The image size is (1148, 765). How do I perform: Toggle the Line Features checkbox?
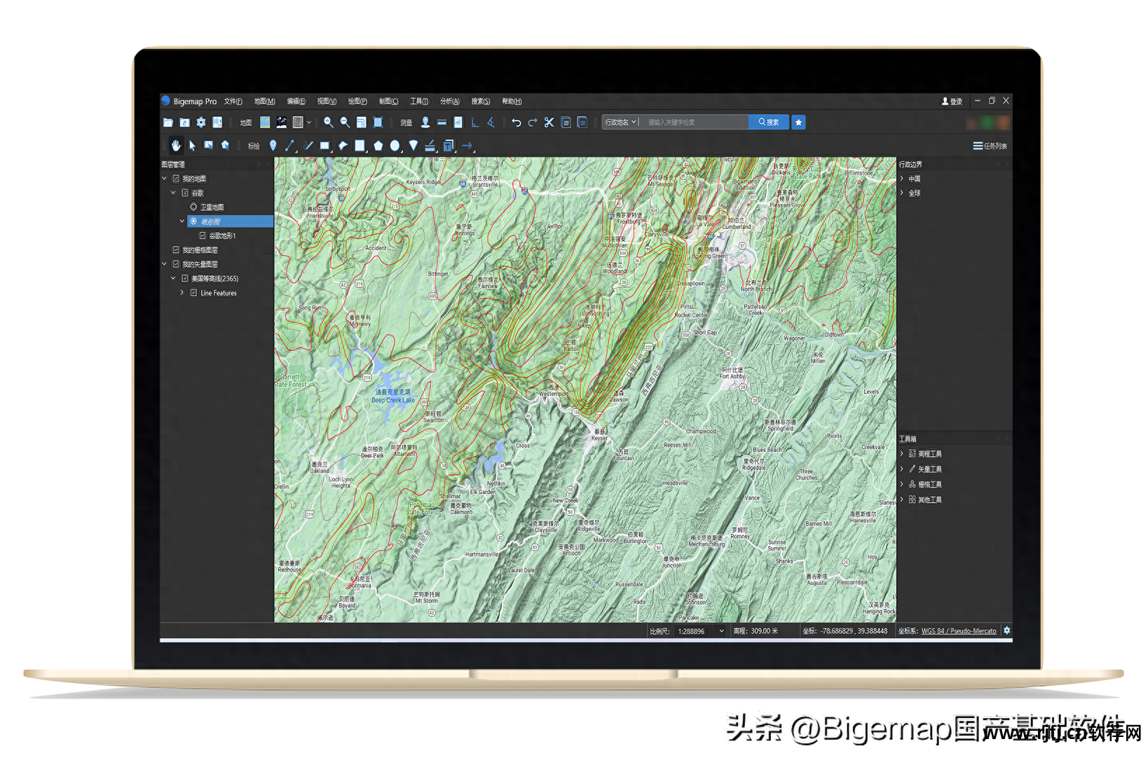click(x=193, y=293)
